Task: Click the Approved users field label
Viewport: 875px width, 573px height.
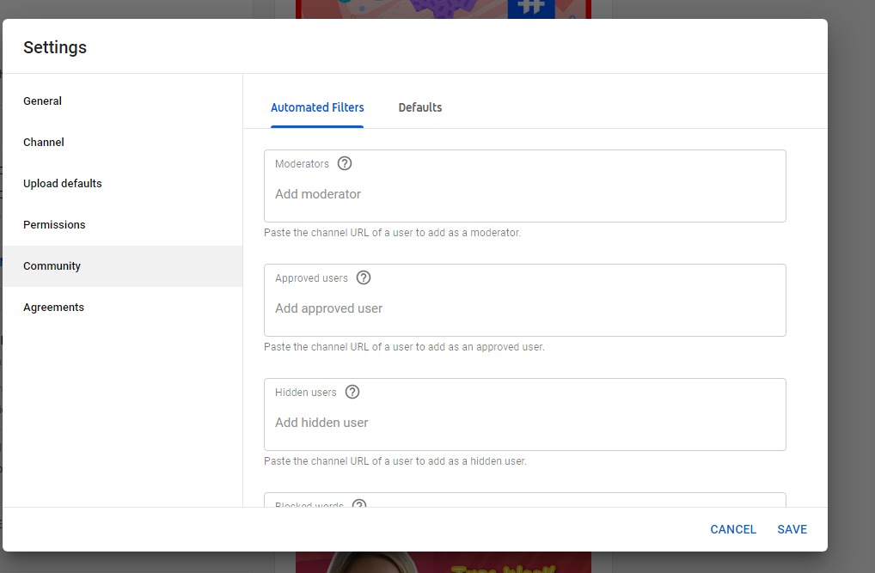Action: (x=311, y=278)
